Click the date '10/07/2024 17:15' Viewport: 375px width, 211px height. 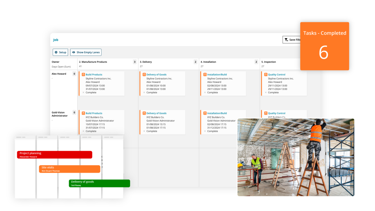pyautogui.click(x=95, y=124)
